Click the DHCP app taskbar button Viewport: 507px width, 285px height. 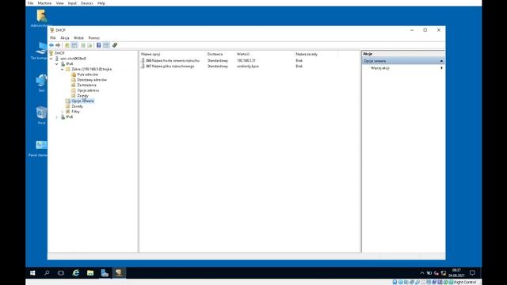pyautogui.click(x=119, y=273)
